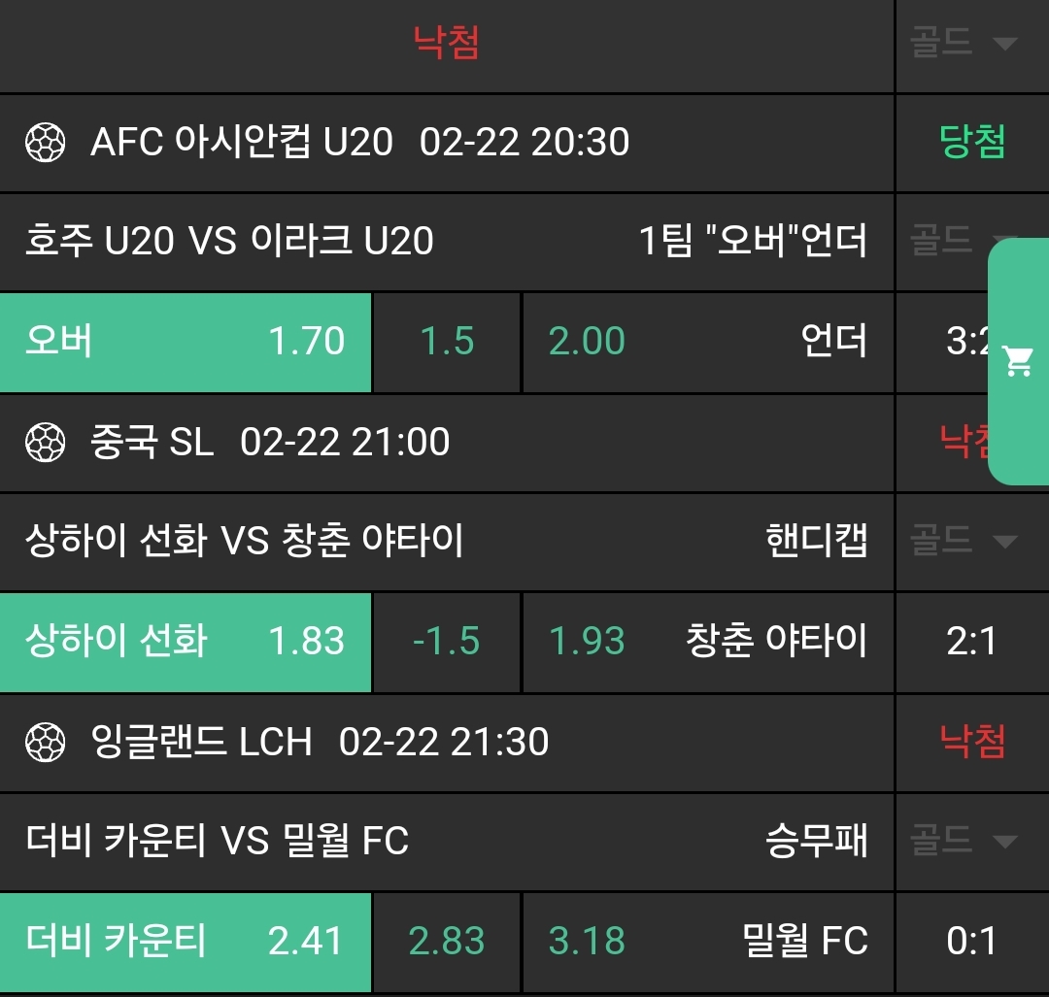
Task: Click the soccer ball icon beside 잉글랜드 LCH
Action: 45,743
